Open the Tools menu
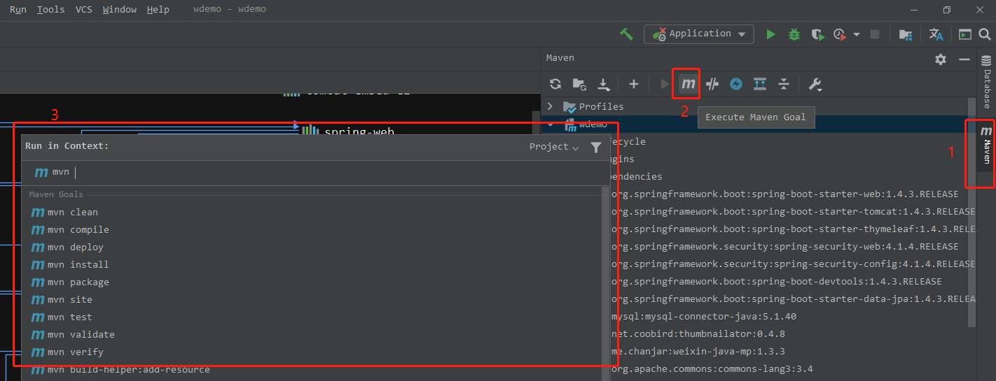The width and height of the screenshot is (996, 381). point(50,10)
